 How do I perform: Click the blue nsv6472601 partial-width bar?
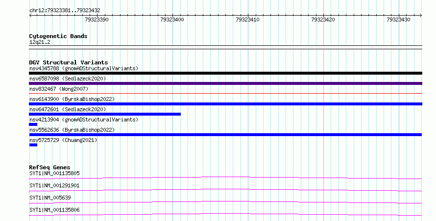coord(105,114)
